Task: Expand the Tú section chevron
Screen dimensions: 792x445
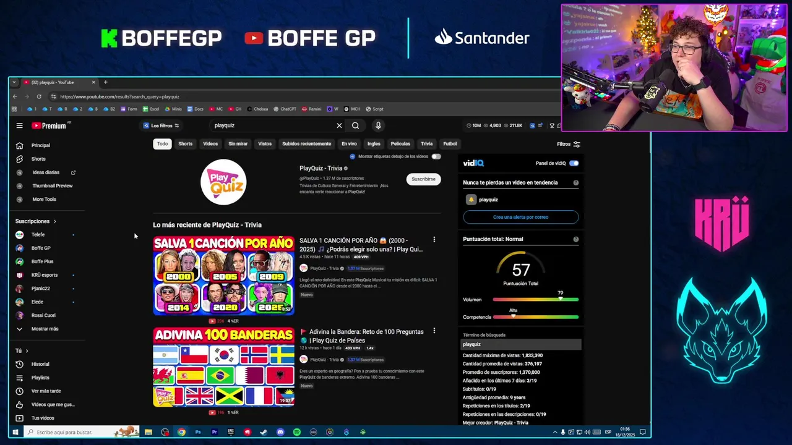Action: (x=27, y=351)
